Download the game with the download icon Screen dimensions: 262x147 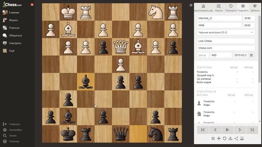click(230, 138)
